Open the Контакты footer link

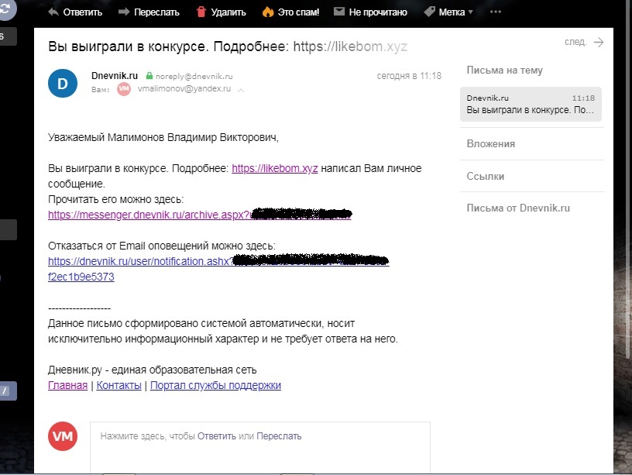(119, 385)
